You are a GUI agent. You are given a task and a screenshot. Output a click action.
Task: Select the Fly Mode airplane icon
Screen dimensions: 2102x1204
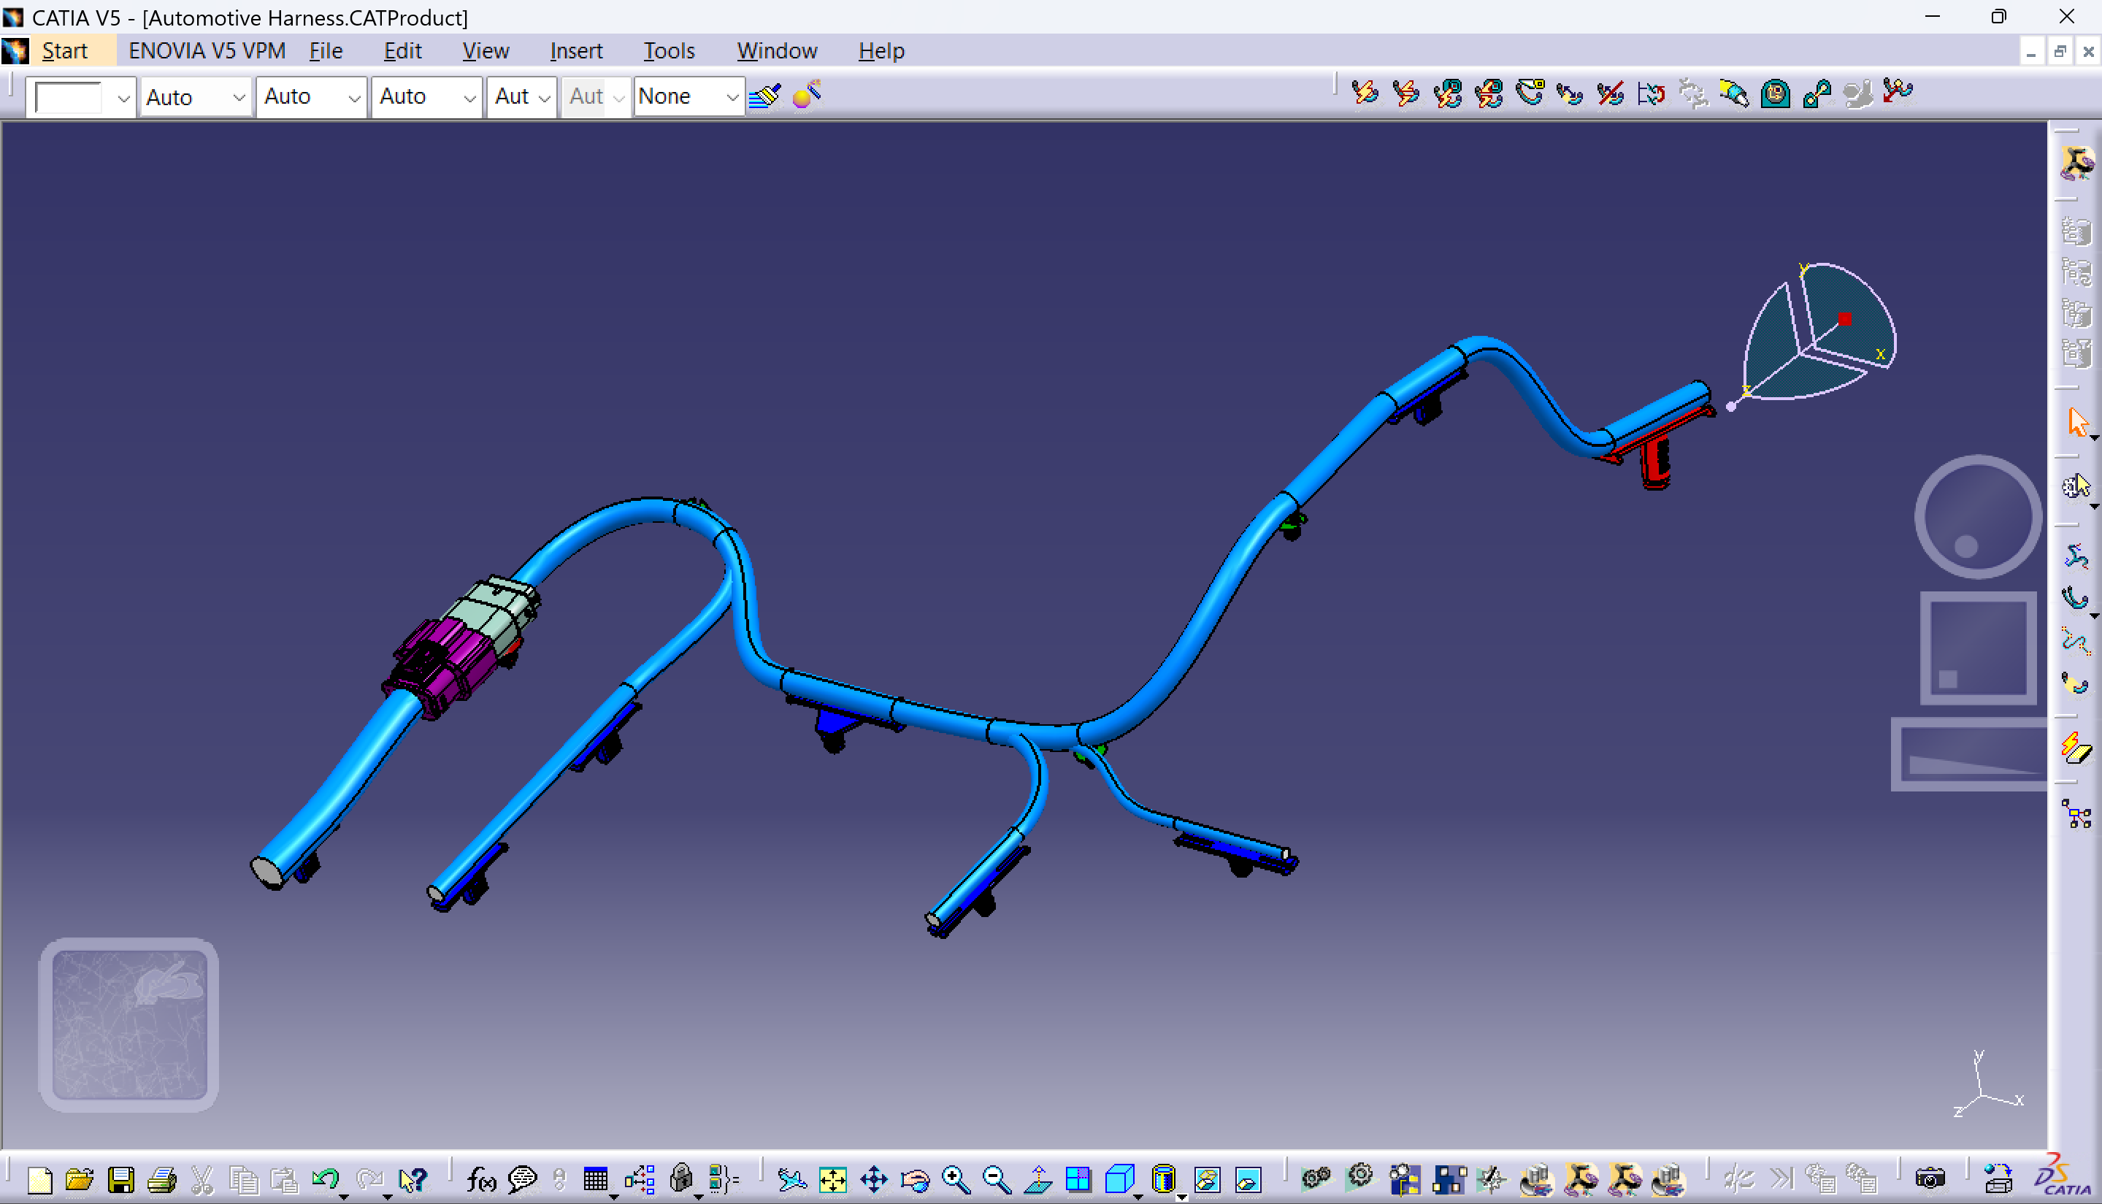(791, 1179)
